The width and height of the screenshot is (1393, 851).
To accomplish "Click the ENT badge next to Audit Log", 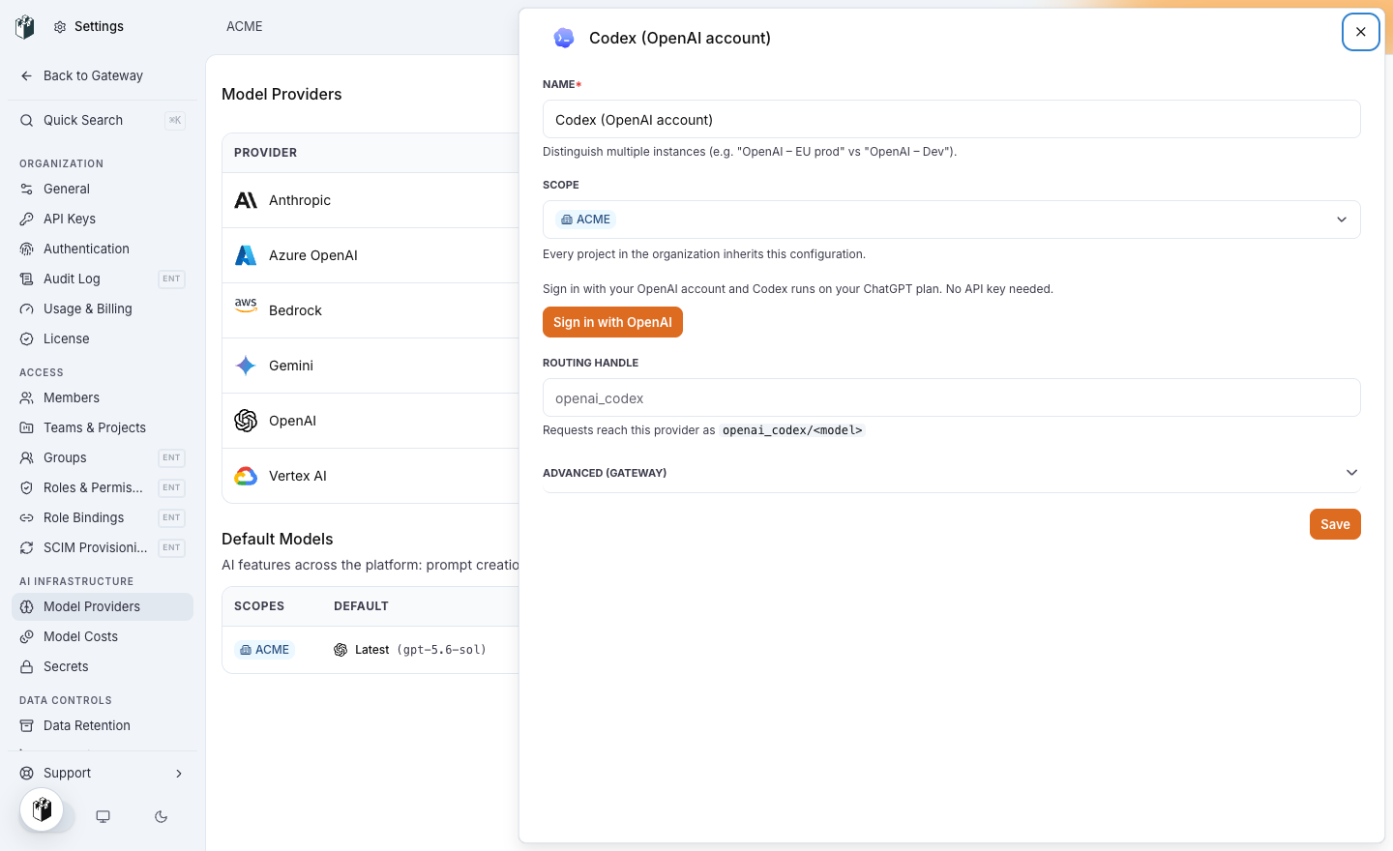I will [x=171, y=279].
